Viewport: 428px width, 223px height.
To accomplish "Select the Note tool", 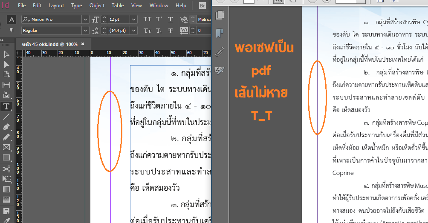I will [6, 211].
